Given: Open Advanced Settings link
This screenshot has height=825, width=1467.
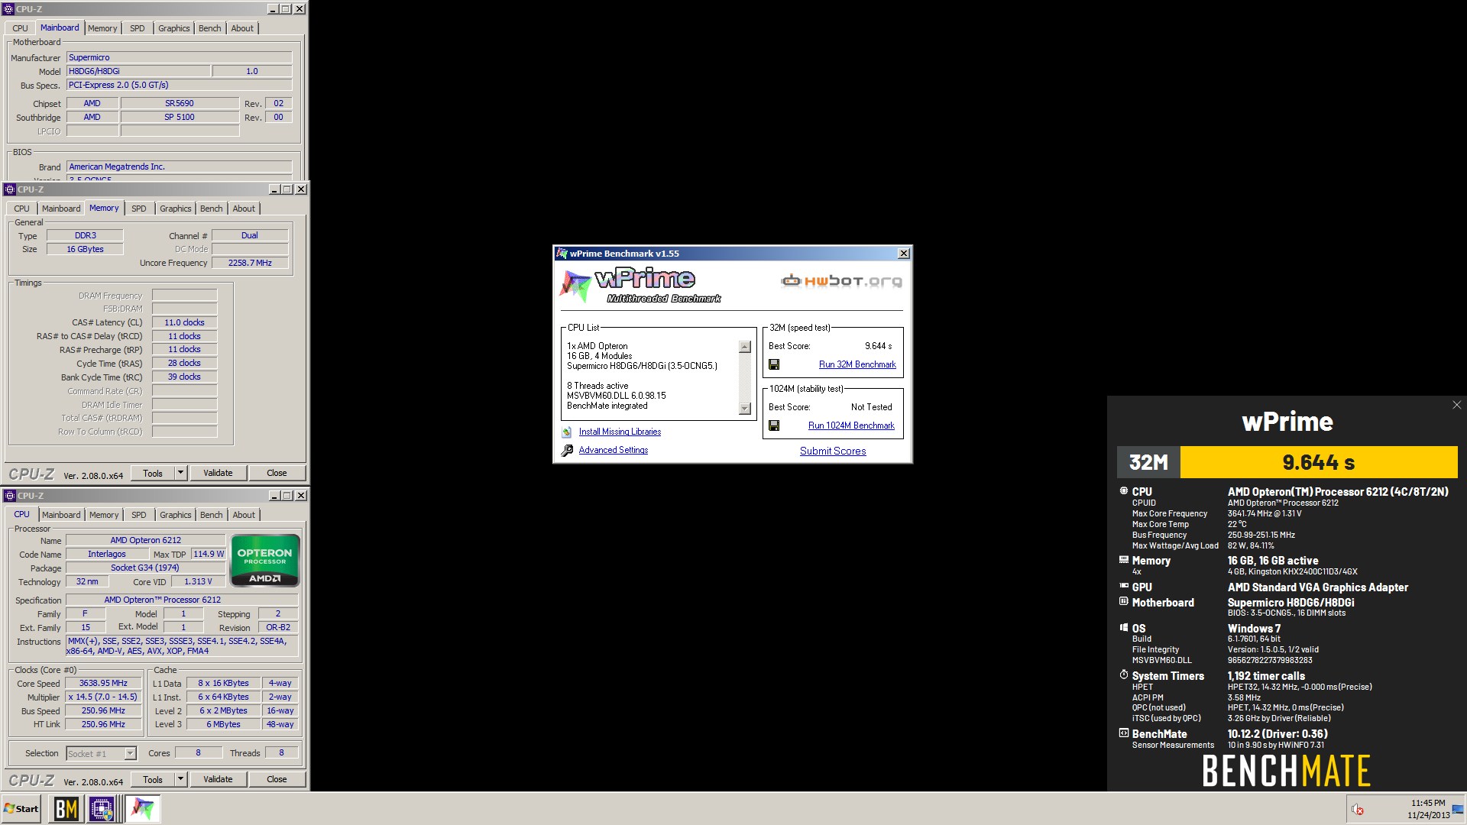Looking at the screenshot, I should coord(614,450).
